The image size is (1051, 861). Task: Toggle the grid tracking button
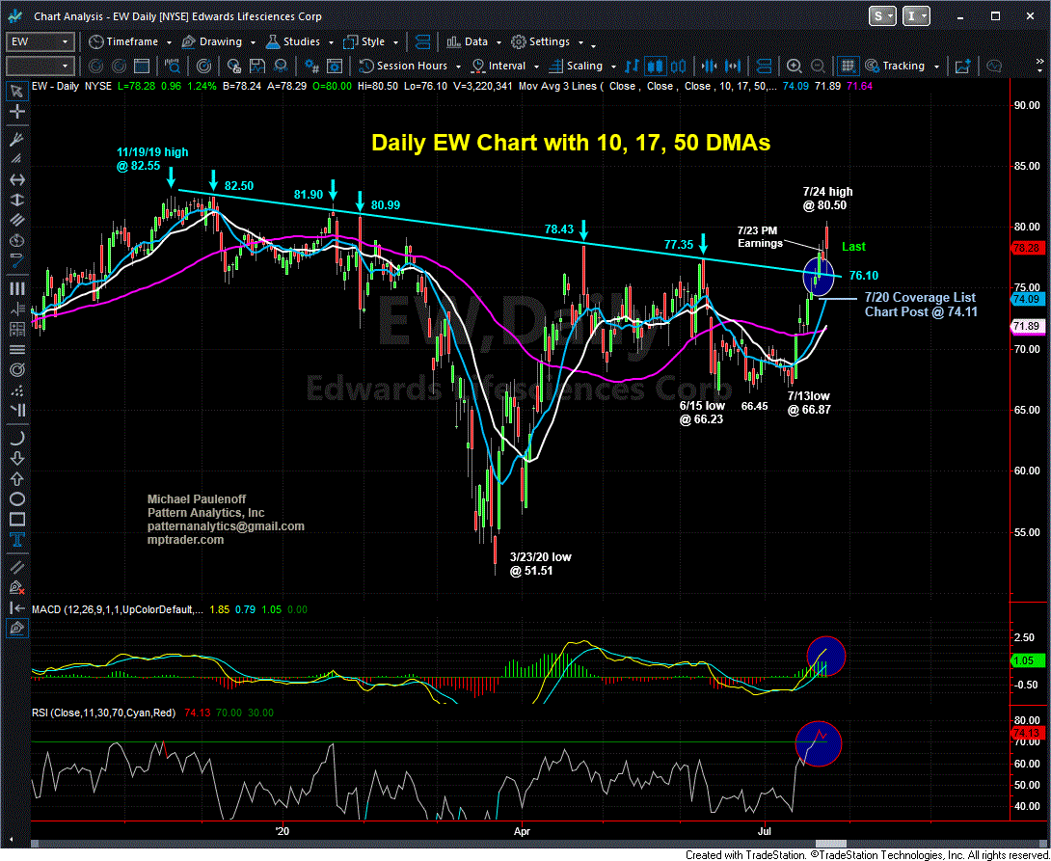[x=848, y=66]
